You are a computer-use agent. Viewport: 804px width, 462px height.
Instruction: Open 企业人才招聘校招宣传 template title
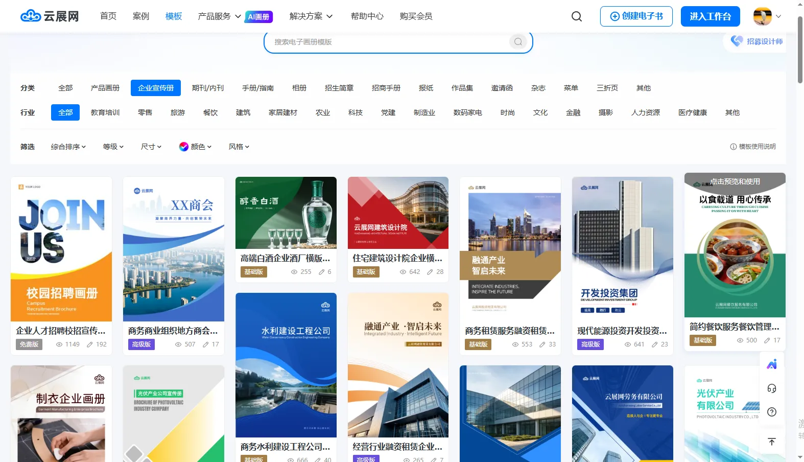click(61, 331)
